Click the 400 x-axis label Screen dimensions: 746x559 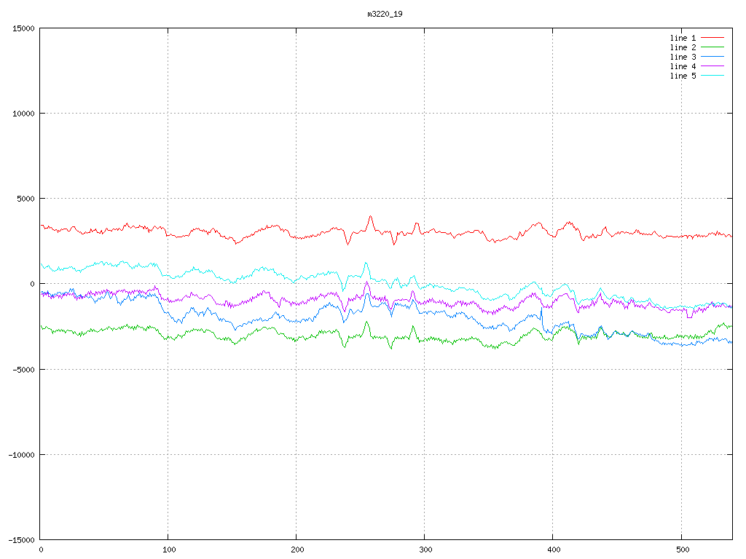click(554, 550)
